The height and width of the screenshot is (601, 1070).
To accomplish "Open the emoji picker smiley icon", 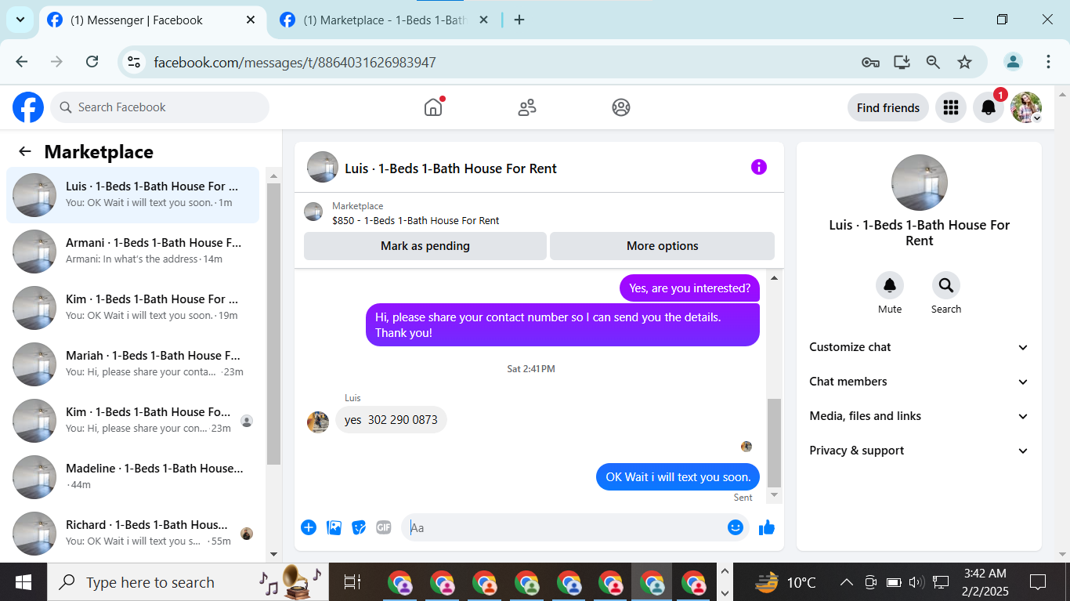I will point(736,527).
